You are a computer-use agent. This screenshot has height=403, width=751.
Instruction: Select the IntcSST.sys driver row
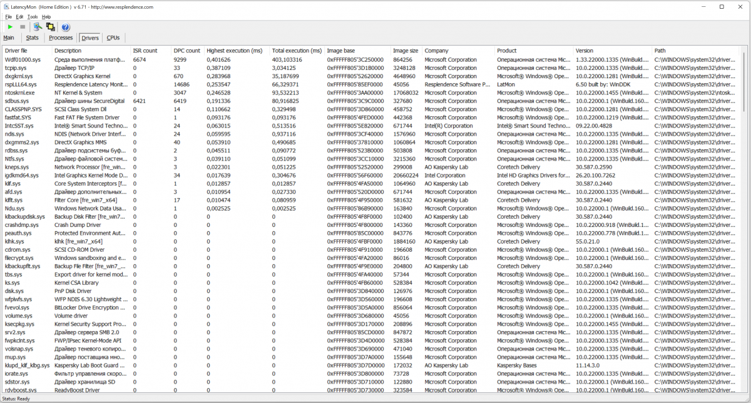tap(371, 126)
